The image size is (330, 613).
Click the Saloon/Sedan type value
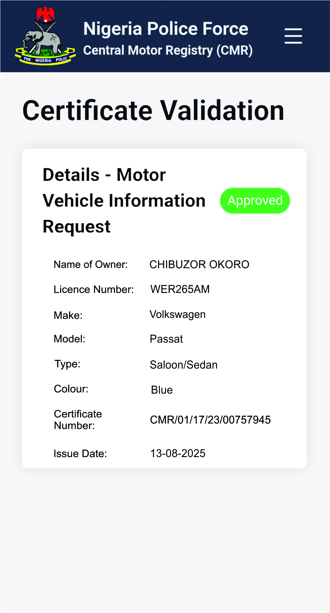click(x=183, y=365)
